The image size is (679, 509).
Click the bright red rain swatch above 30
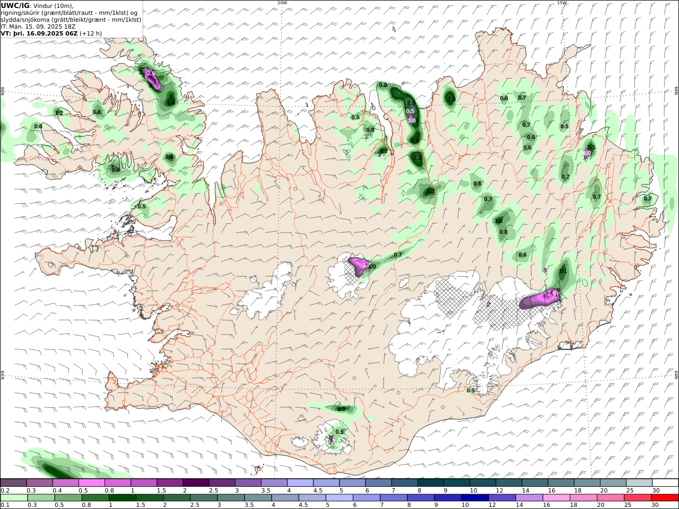click(x=665, y=498)
